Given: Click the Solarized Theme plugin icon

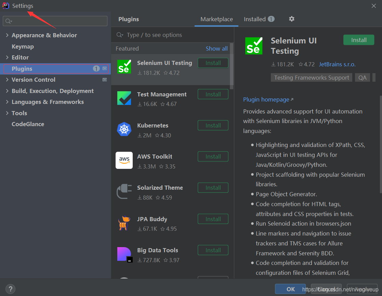Looking at the screenshot, I should click(124, 191).
